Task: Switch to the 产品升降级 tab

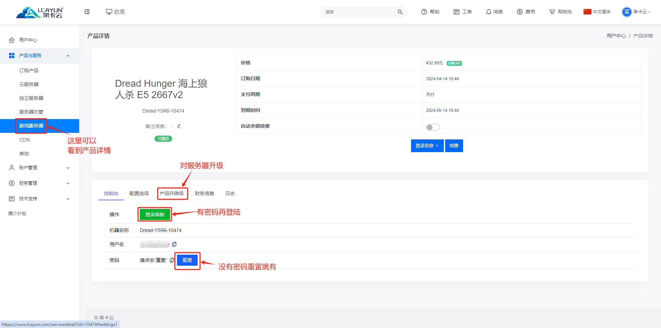Action: coord(172,193)
